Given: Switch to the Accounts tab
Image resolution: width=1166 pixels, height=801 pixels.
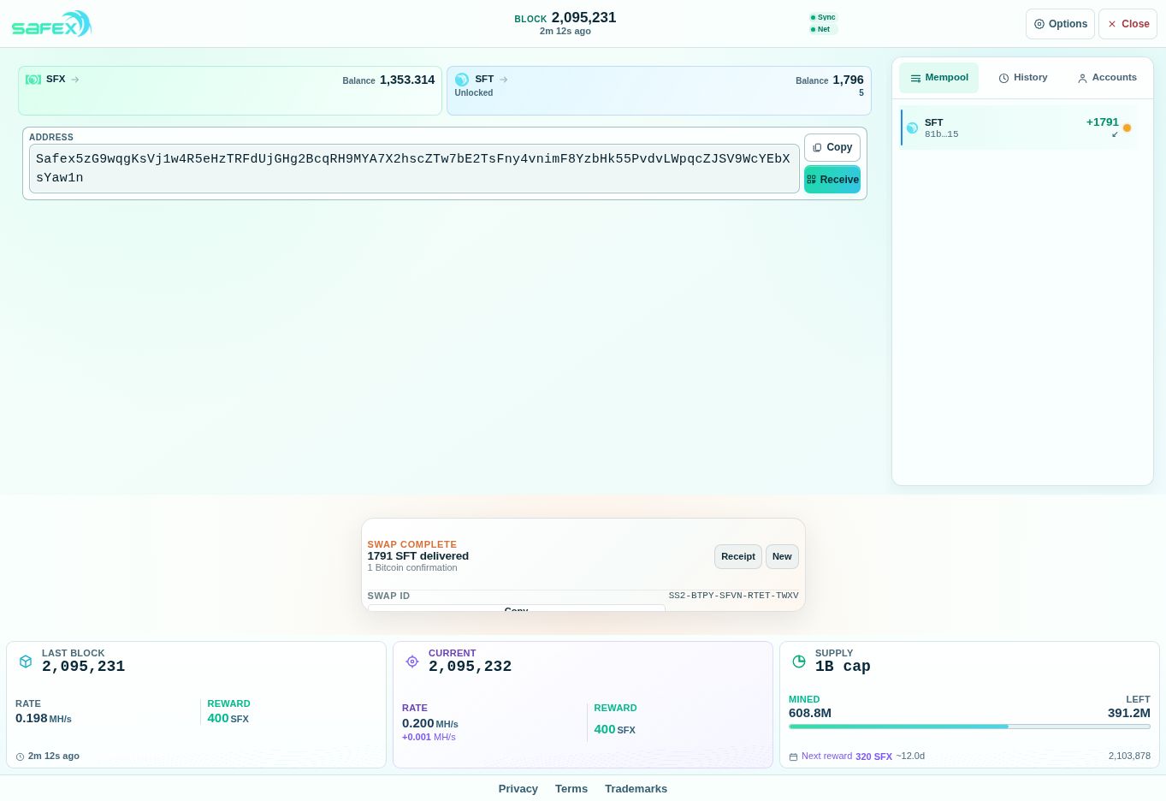Looking at the screenshot, I should pyautogui.click(x=1107, y=78).
